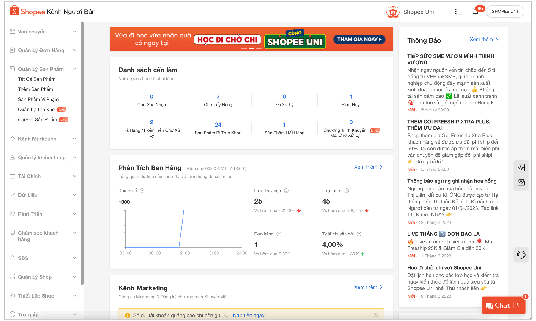
Task: Open the notification bell icon
Action: coord(475,12)
